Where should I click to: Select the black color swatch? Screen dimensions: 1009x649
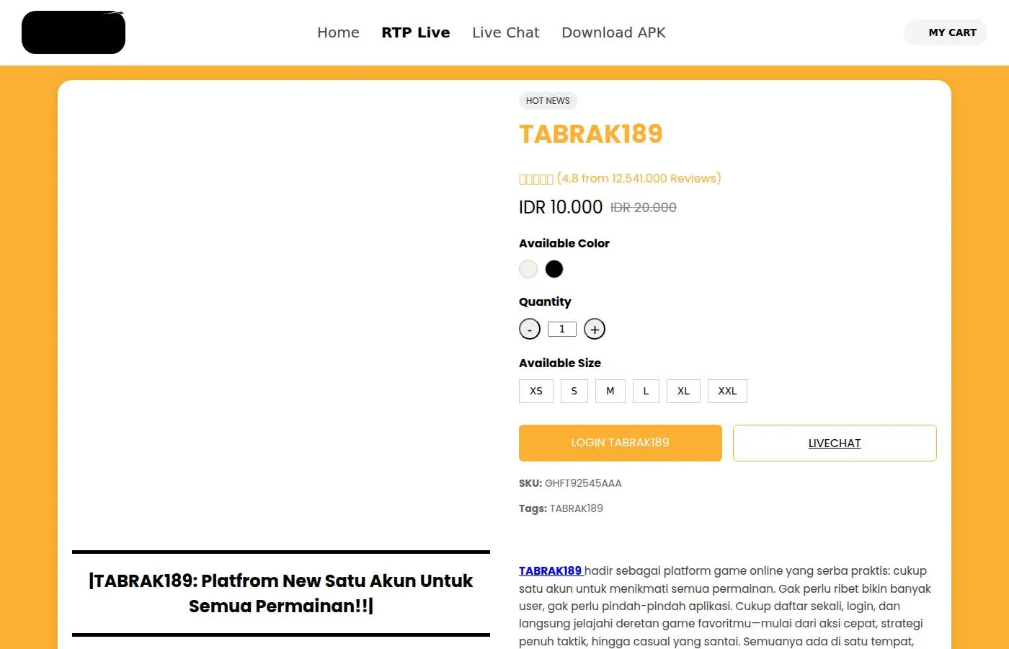pos(554,269)
